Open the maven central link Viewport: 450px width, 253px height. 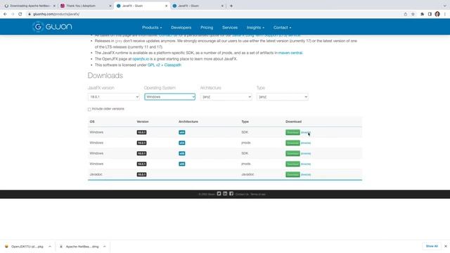coord(290,53)
